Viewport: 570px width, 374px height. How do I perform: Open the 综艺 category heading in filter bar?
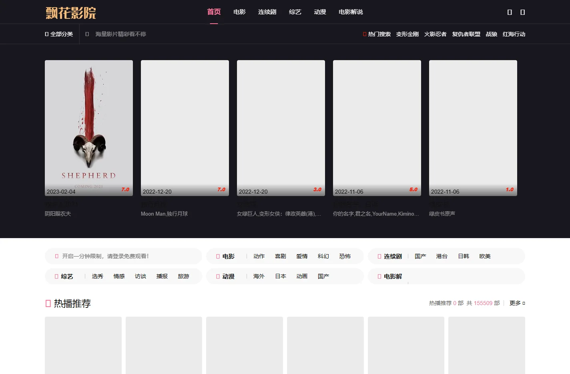point(67,276)
